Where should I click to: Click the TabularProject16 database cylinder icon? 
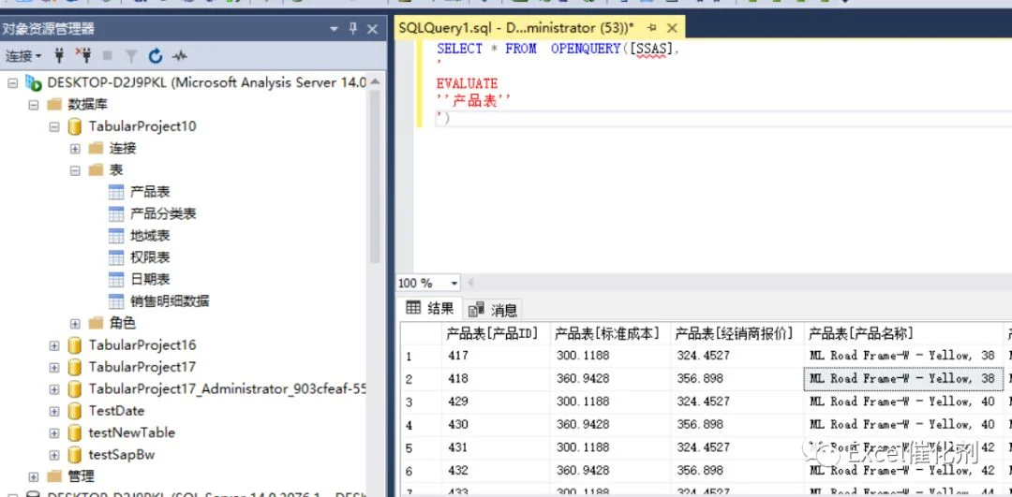pos(75,345)
